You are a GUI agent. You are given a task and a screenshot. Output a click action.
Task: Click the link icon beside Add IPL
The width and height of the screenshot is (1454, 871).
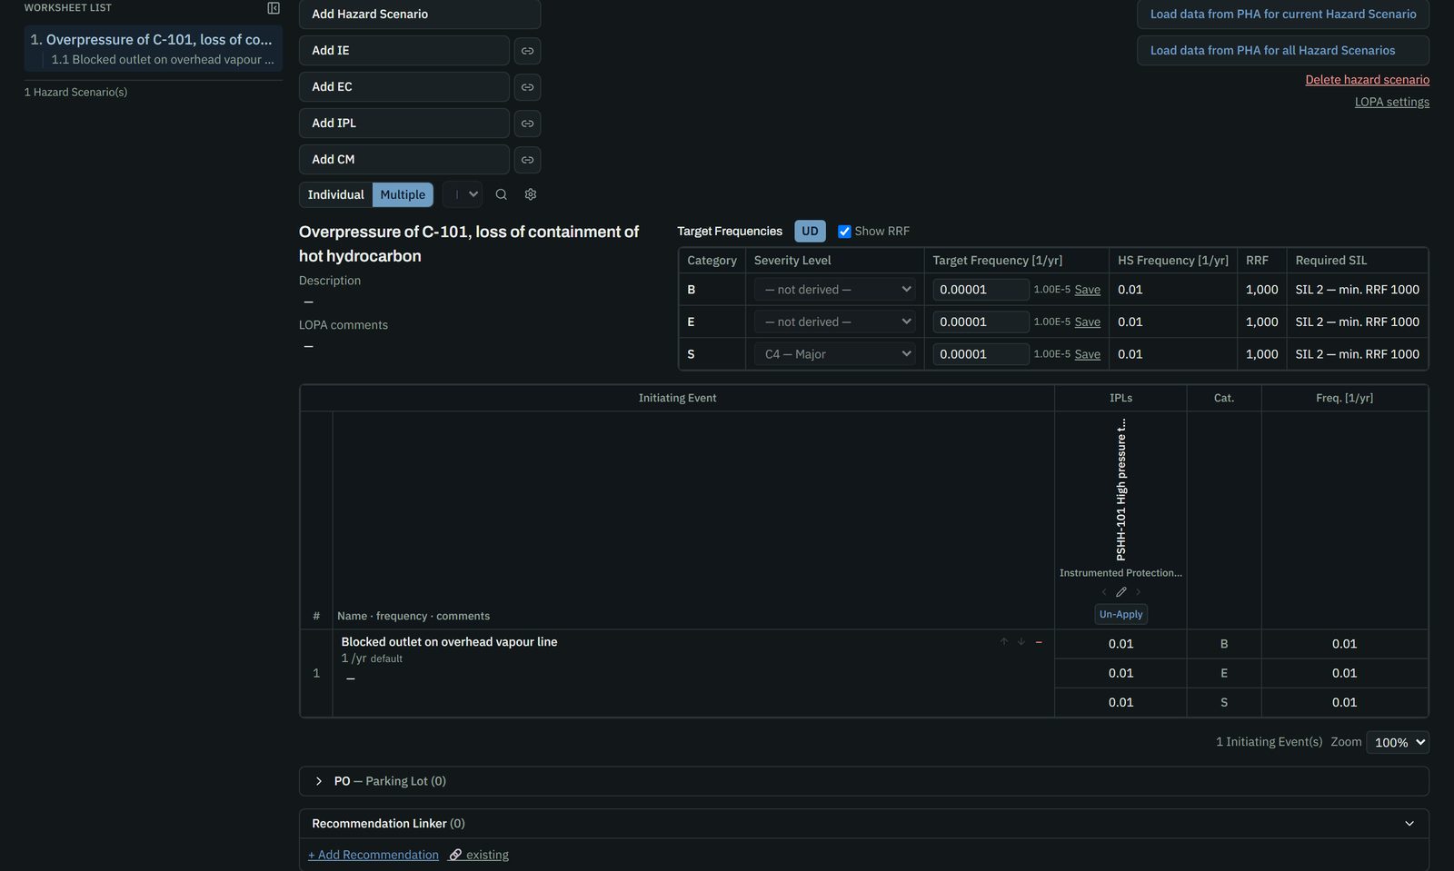[x=527, y=124]
